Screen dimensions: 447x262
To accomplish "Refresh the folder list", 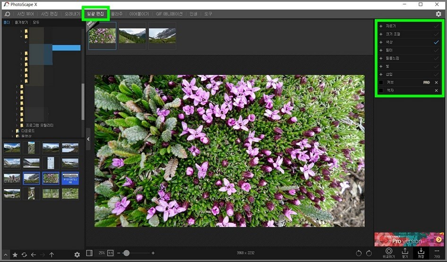I will point(24,254).
